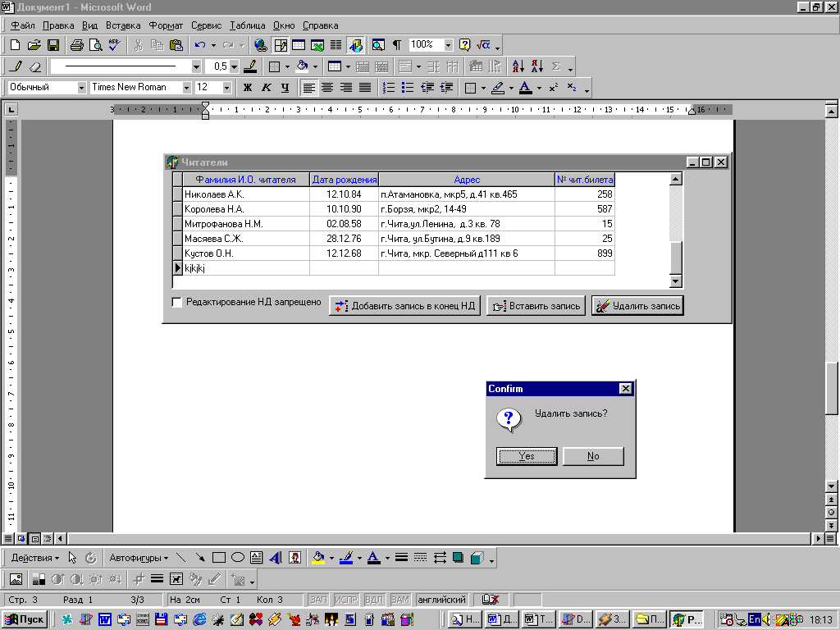This screenshot has height=630, width=840.
Task: Insert a numbered list
Action: (x=389, y=87)
